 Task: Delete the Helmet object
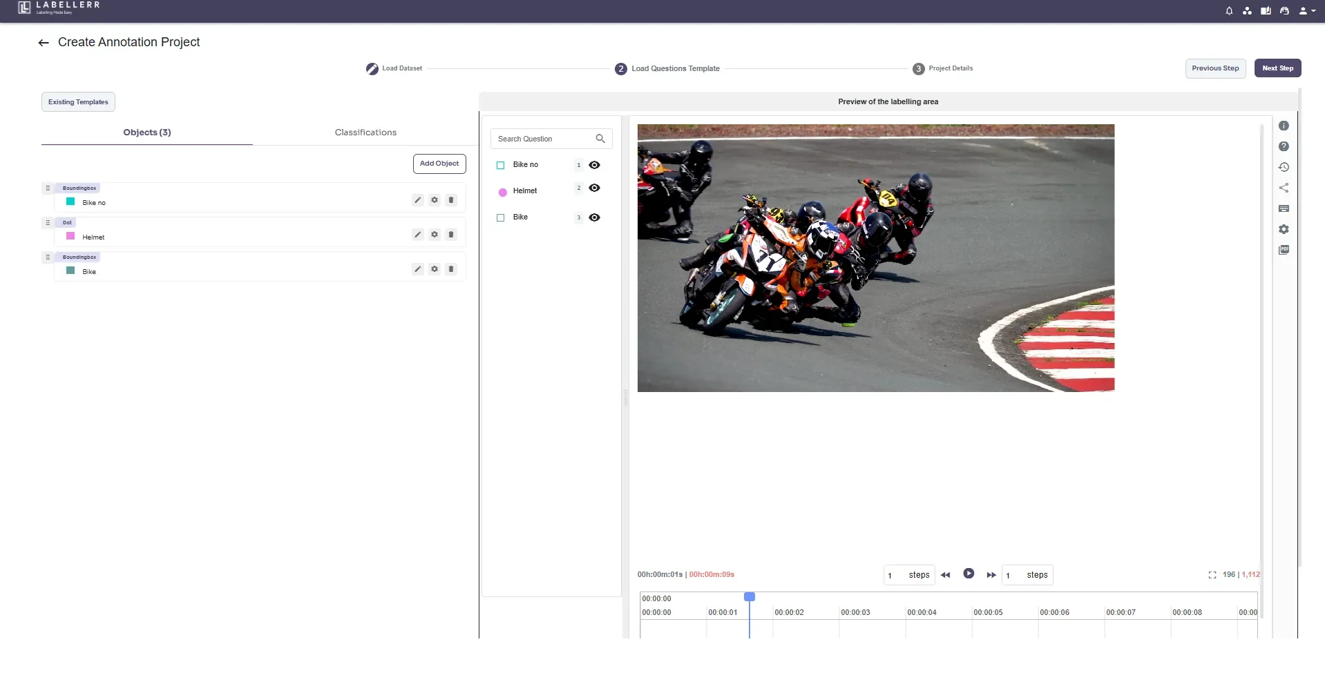(451, 235)
